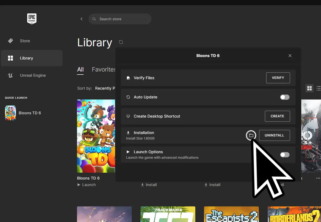Viewport: 321px width, 222px height.
Task: Click the Epic Games logo
Action: point(32,18)
